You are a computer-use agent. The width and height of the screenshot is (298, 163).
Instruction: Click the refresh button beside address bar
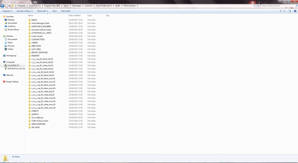[x=258, y=6]
